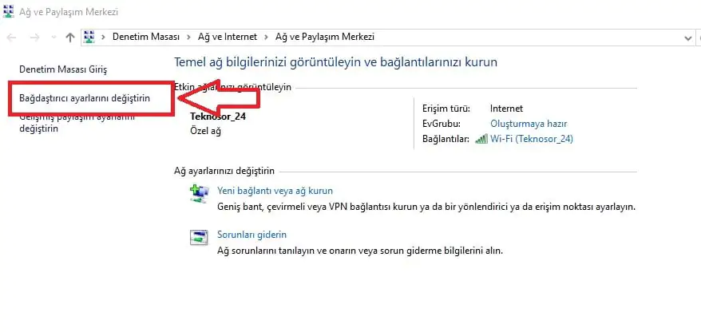
Task: Click the Erişim türü label
Action: (446, 109)
